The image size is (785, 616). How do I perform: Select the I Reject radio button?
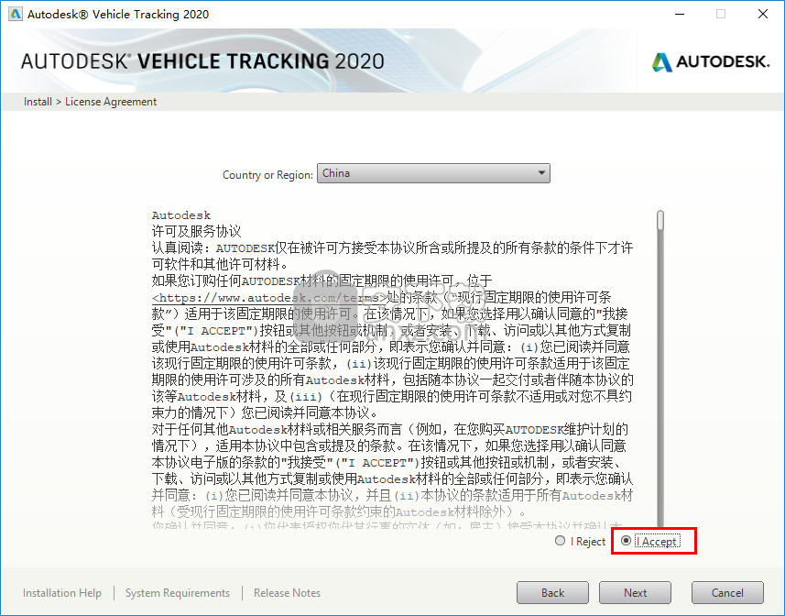point(561,541)
